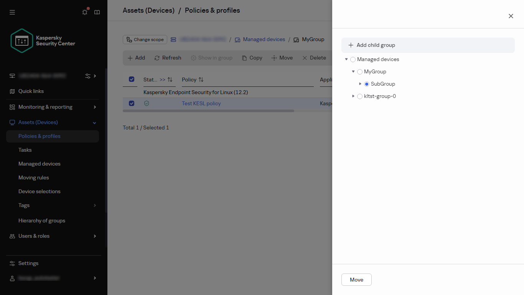The width and height of the screenshot is (524, 295).
Task: Uncheck the Test KESL policy row checkbox
Action: [132, 103]
